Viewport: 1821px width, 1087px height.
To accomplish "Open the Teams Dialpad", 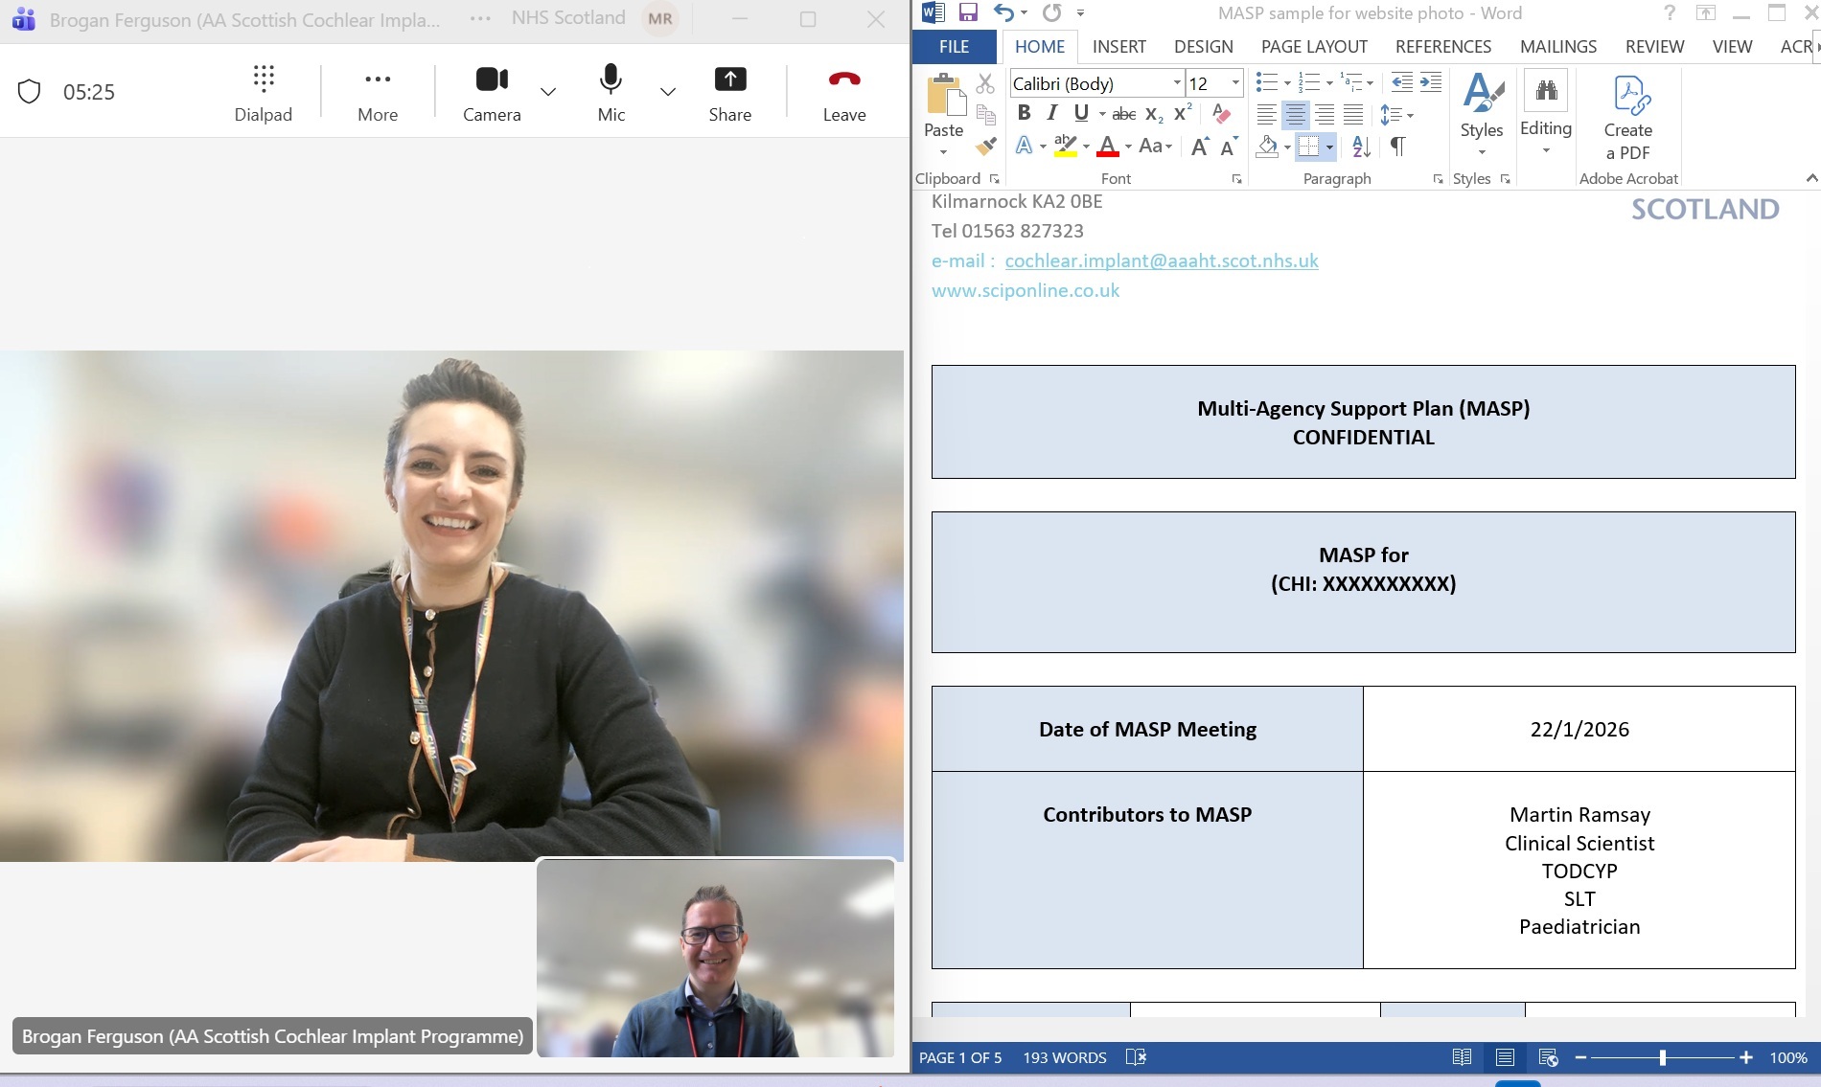I will pyautogui.click(x=264, y=94).
